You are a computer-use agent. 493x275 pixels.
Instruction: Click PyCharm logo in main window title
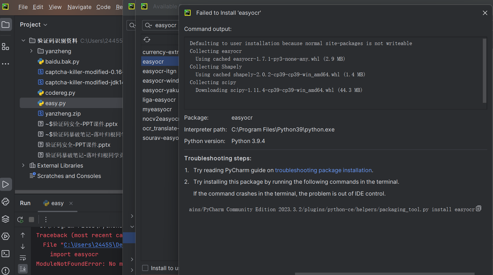pos(5,7)
